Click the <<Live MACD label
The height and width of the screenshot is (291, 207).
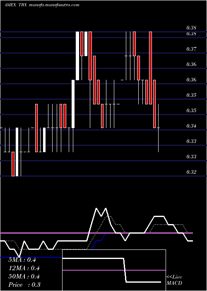174,280
